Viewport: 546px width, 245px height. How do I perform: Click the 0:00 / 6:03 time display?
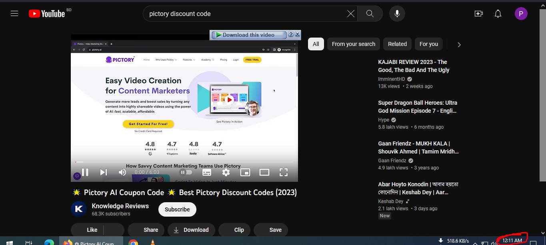(x=147, y=172)
